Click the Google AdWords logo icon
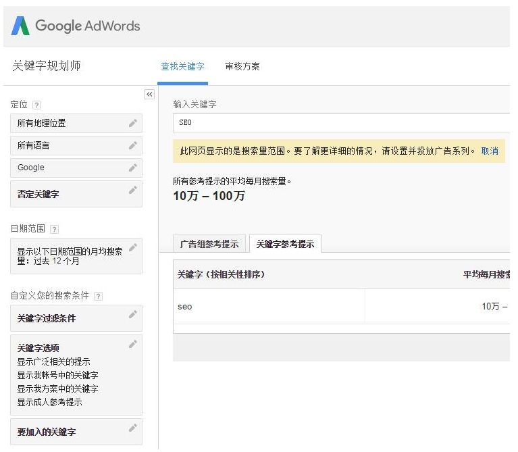The height and width of the screenshot is (452, 518). coord(20,26)
